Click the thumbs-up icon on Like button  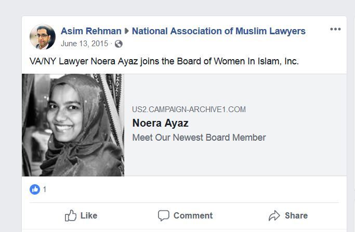[x=71, y=215]
